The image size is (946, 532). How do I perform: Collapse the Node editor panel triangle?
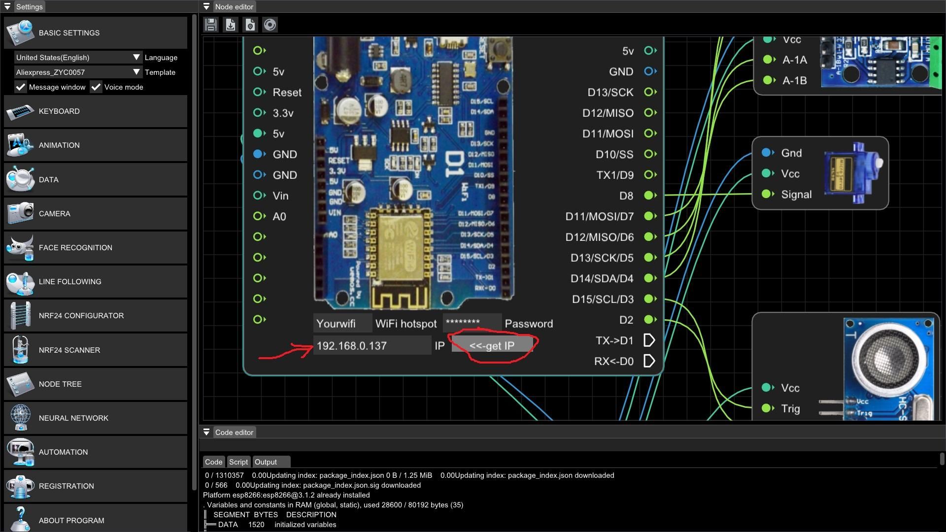[x=206, y=7]
